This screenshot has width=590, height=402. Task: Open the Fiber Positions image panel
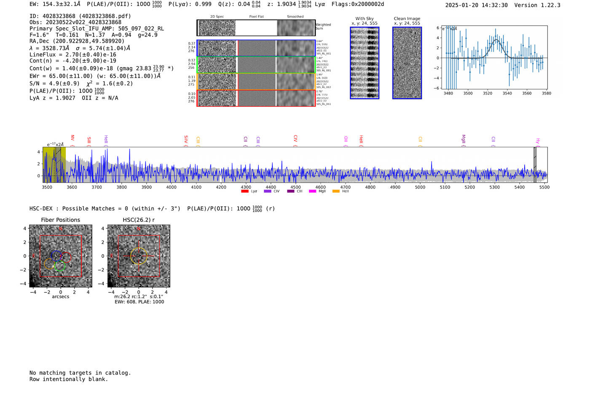tap(61, 256)
